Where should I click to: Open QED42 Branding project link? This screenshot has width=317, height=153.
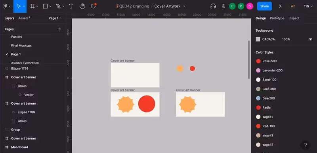tap(134, 6)
